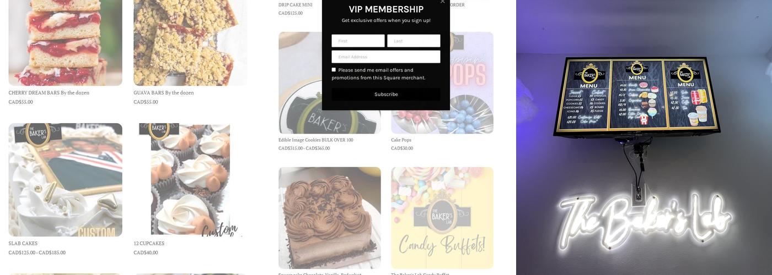Click the CHERRY DREAM BARS By the dozen link
This screenshot has width=772, height=275.
pos(49,93)
